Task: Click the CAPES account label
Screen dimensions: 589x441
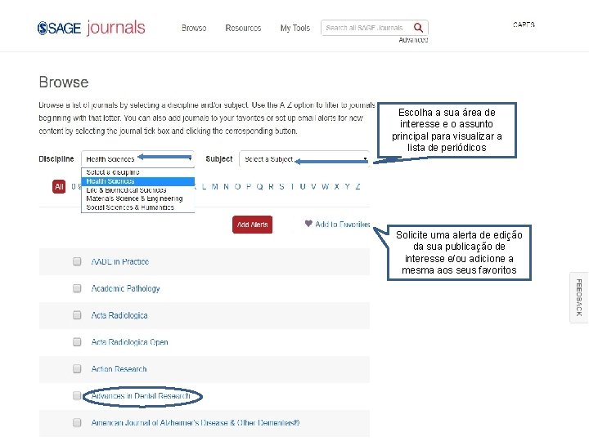Action: (x=524, y=24)
